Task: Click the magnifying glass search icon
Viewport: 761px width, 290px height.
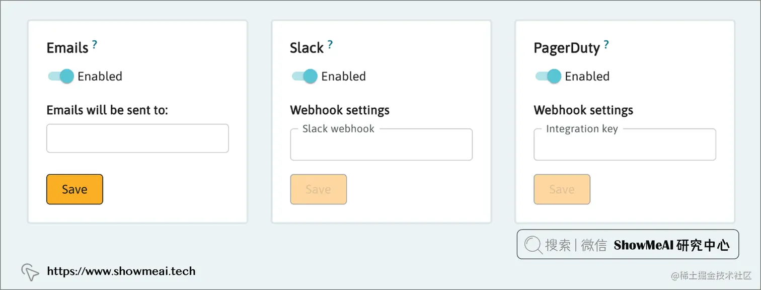Action: click(533, 245)
